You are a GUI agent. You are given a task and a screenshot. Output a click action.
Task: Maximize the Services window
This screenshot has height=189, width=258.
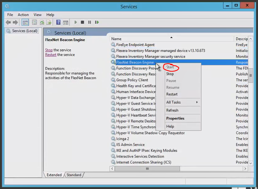click(x=236, y=5)
